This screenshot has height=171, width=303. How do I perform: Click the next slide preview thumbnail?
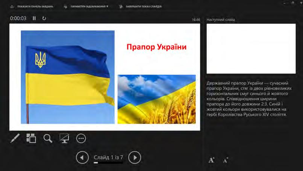pyautogui.click(x=251, y=49)
